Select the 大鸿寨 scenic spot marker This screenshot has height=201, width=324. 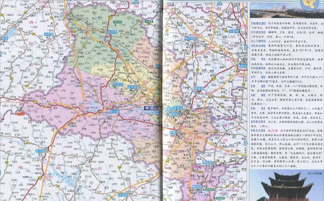point(149,21)
